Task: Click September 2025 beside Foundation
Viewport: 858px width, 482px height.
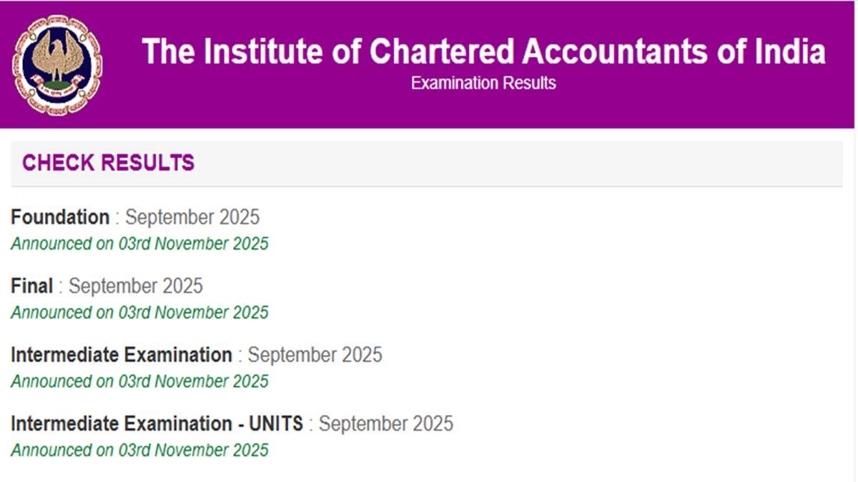Action: coord(192,217)
